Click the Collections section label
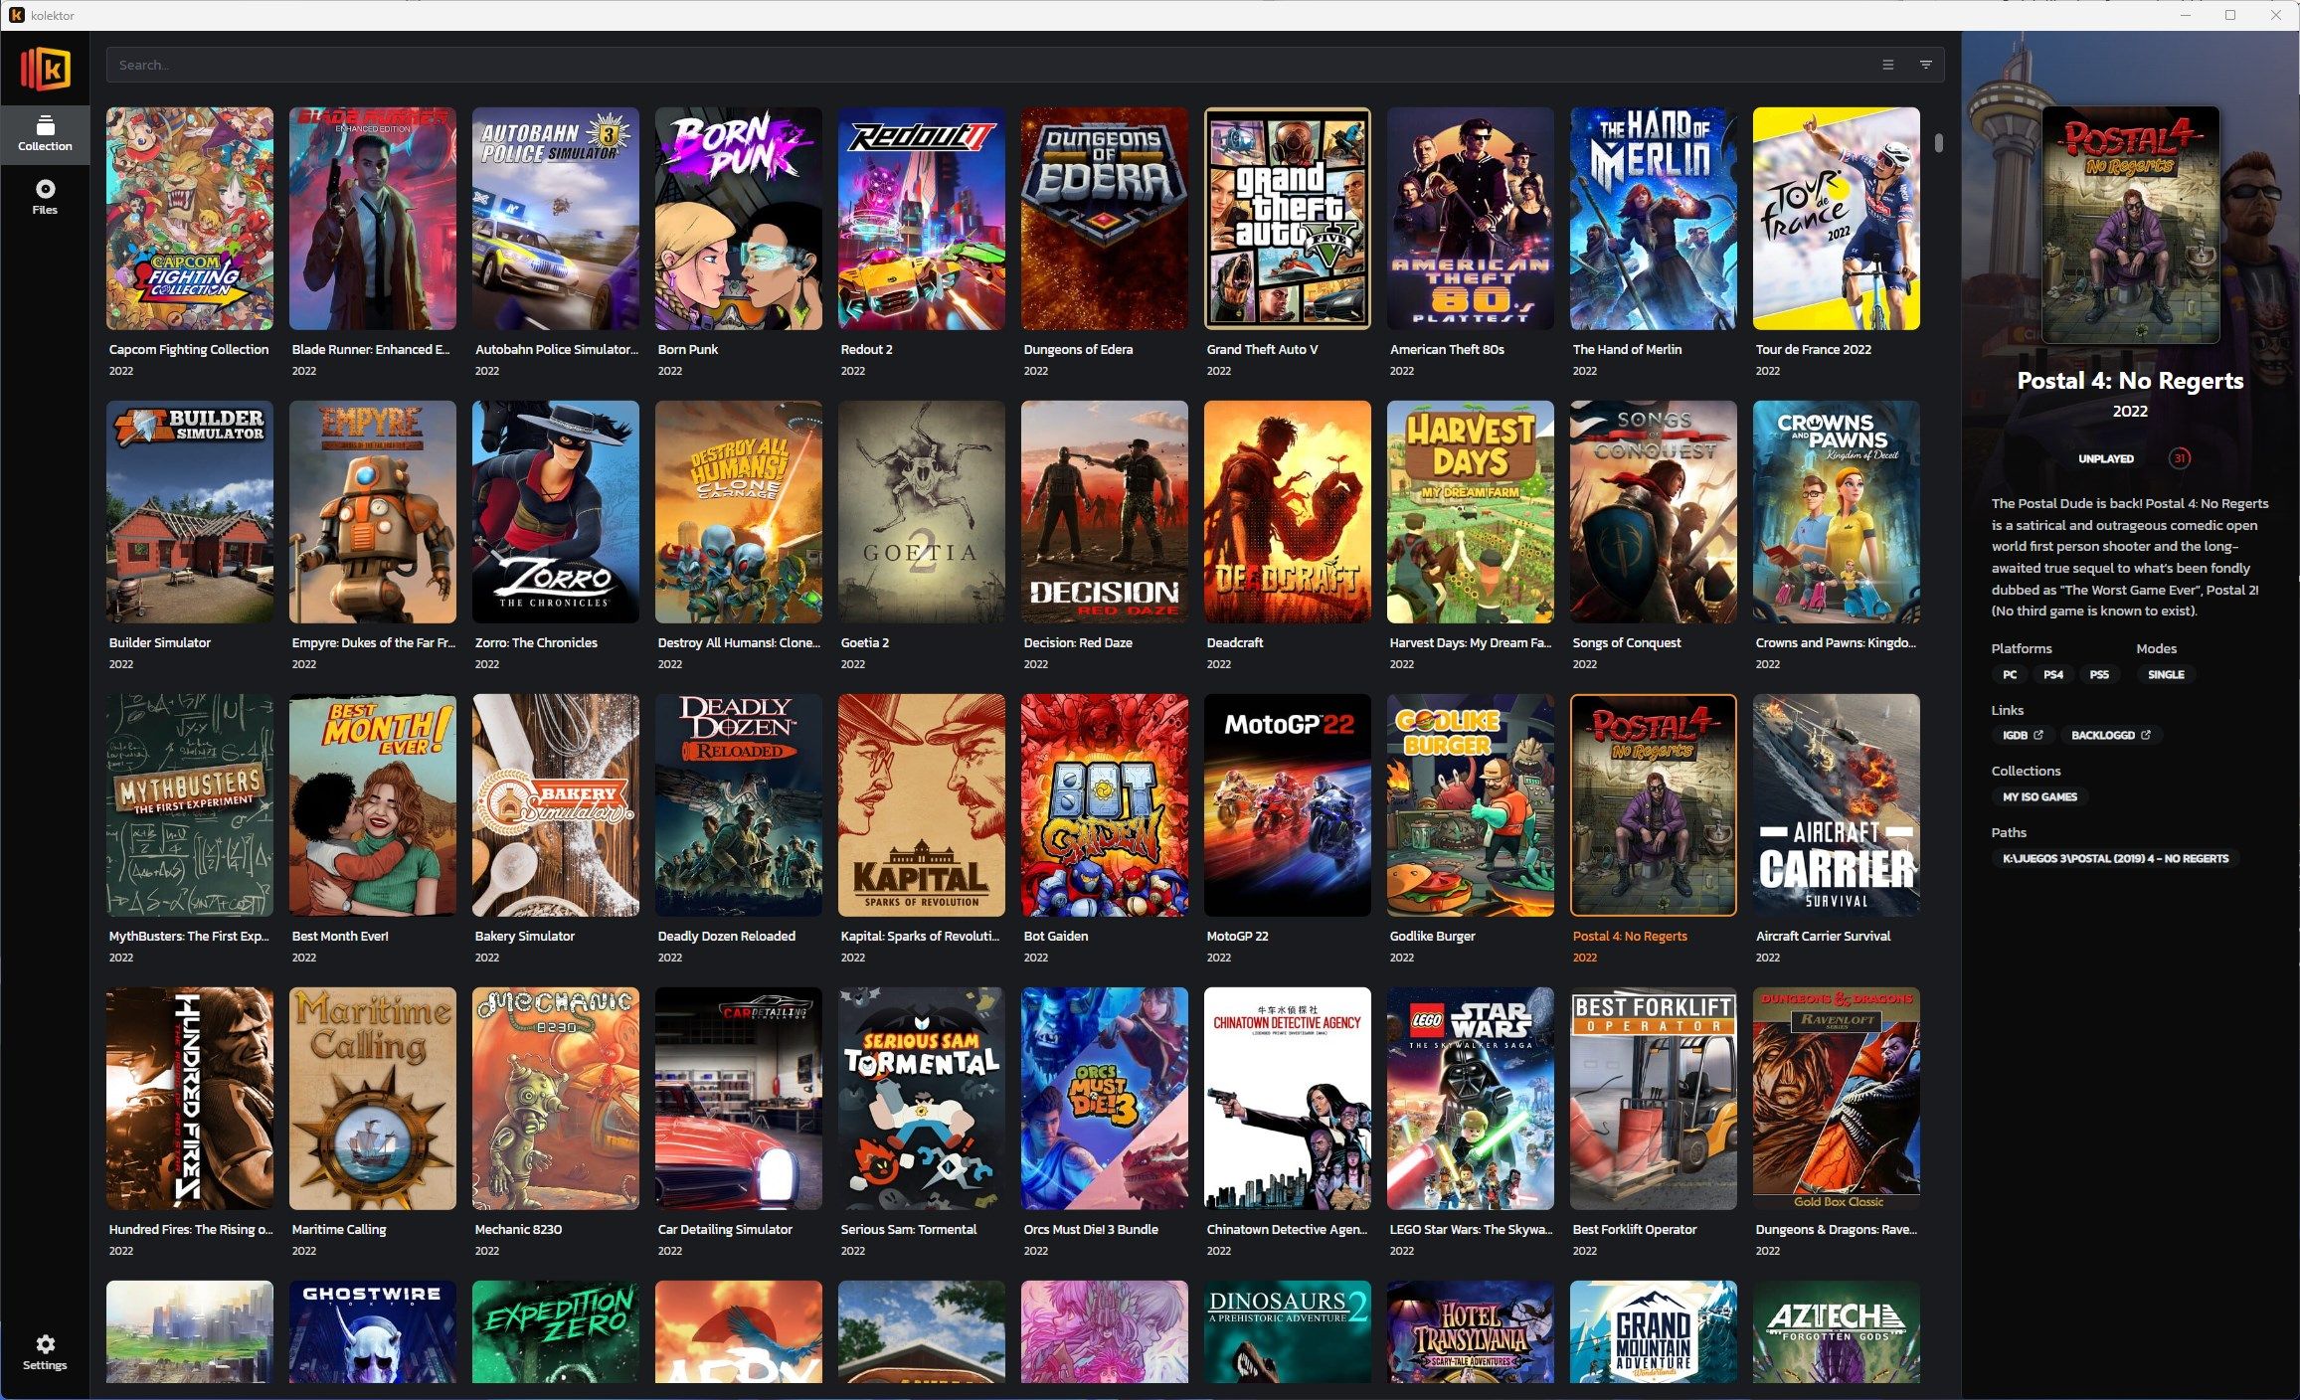Screen dimensions: 2300x1400 2024,769
